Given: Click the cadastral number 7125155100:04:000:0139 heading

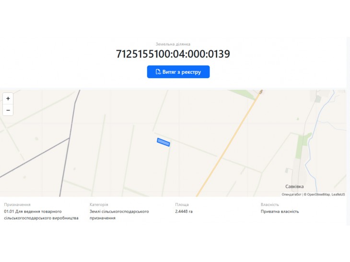Looking at the screenshot, I should pyautogui.click(x=173, y=54).
